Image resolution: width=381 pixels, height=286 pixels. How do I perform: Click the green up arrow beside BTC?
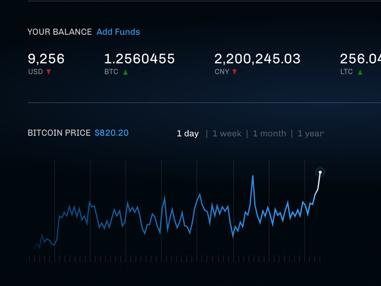(125, 72)
